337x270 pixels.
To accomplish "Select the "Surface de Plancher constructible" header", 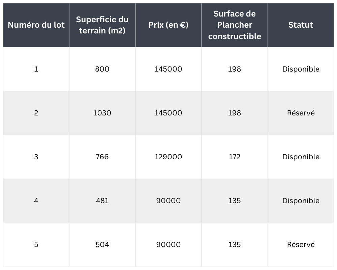I will click(235, 25).
